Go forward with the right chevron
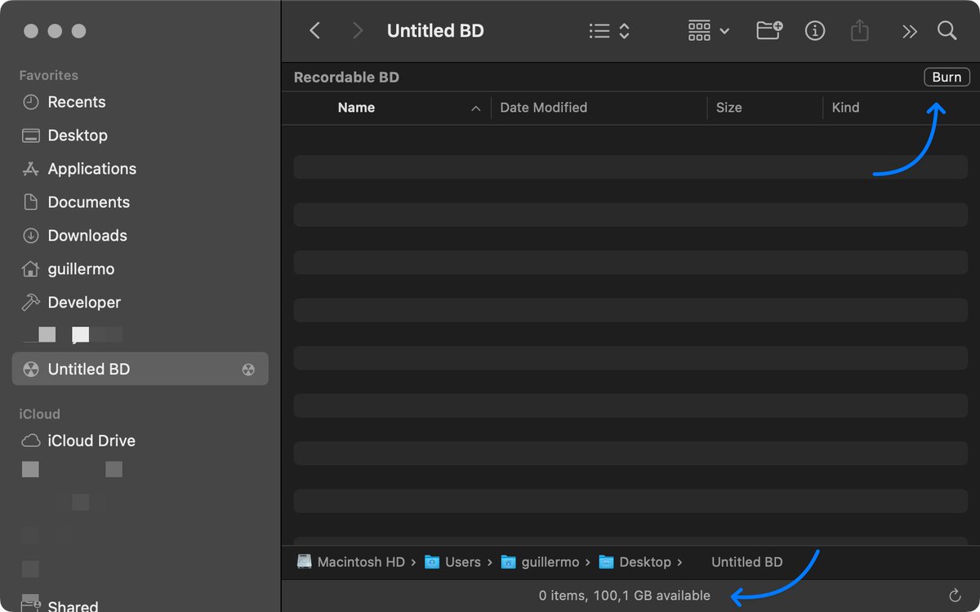Image resolution: width=980 pixels, height=612 pixels. click(x=357, y=31)
